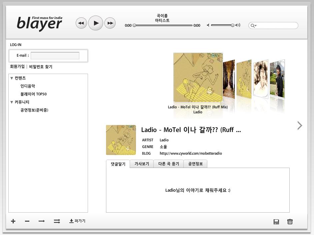The width and height of the screenshot is (314, 235).
Task: Open the cyworld.com/mobetteradio blog link
Action: [191, 153]
